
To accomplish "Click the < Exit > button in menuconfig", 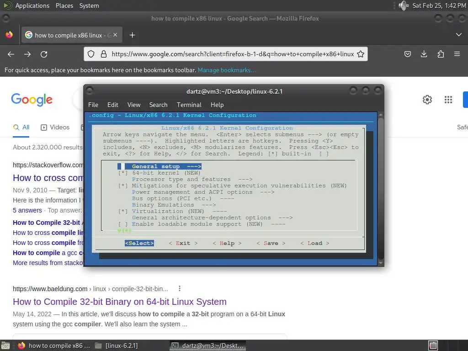I will pyautogui.click(x=183, y=243).
